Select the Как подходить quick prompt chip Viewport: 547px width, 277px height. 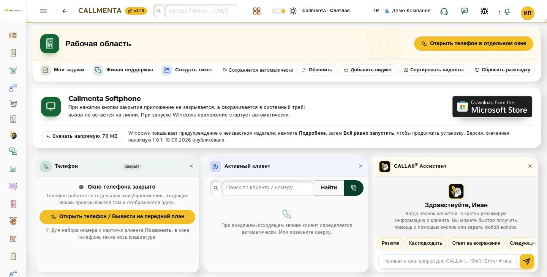(x=425, y=243)
